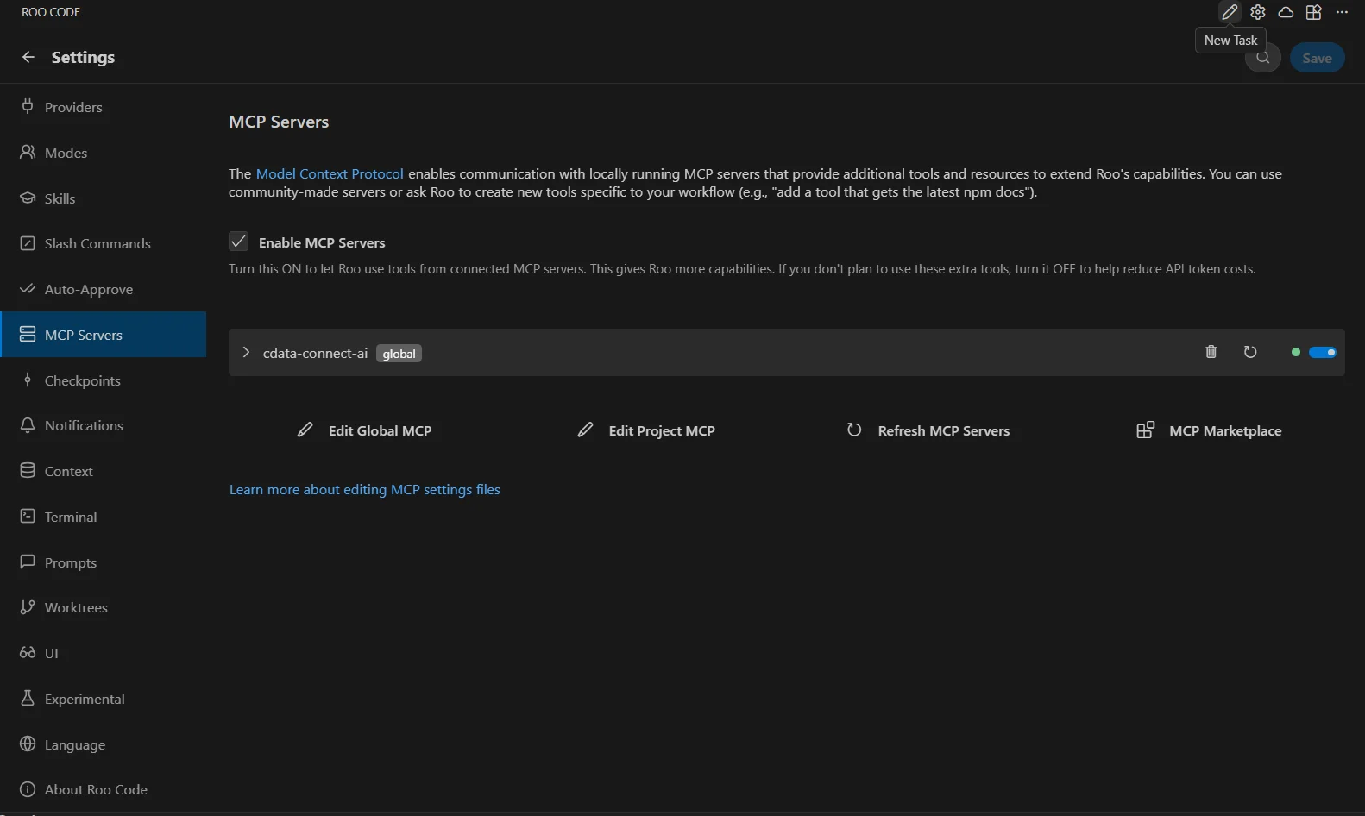Open the more actions ellipsis menu
1365x816 pixels.
point(1342,12)
